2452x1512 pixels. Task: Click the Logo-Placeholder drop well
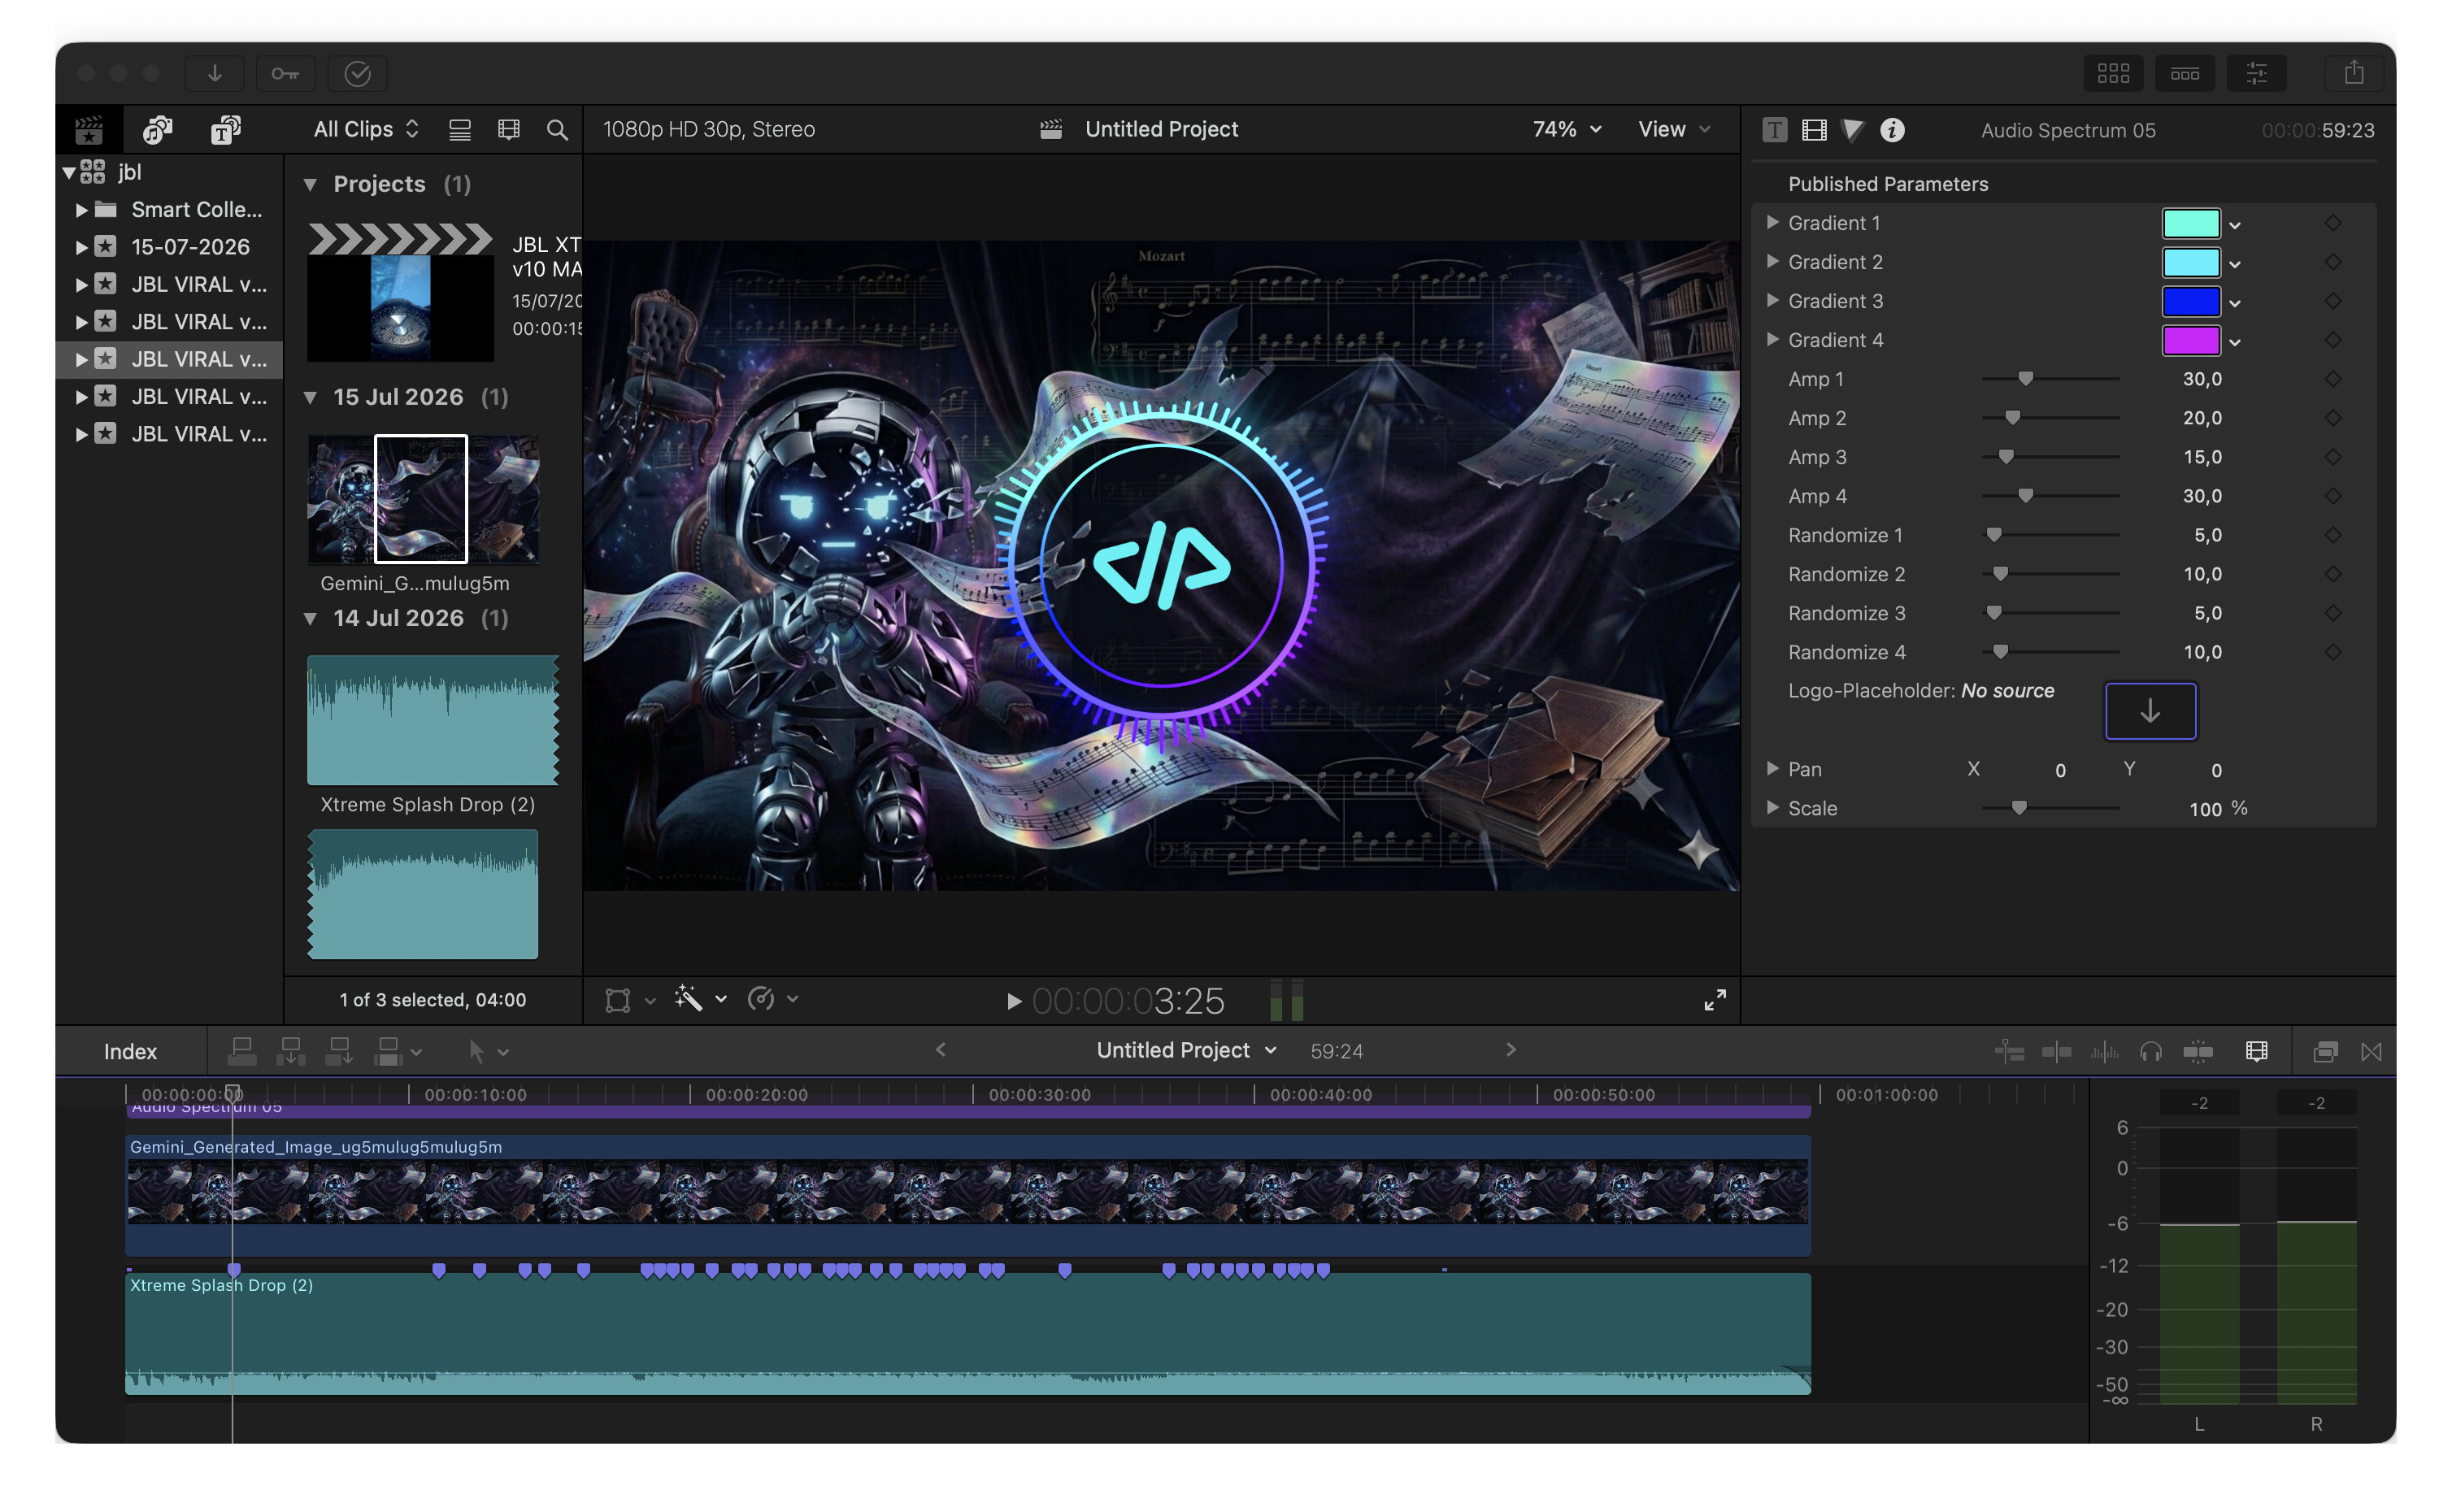click(x=2150, y=711)
